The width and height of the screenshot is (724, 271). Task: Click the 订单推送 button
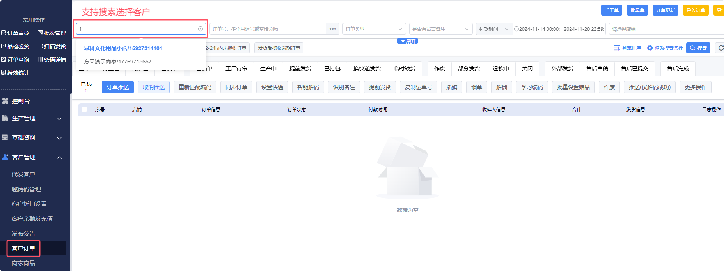pyautogui.click(x=118, y=87)
